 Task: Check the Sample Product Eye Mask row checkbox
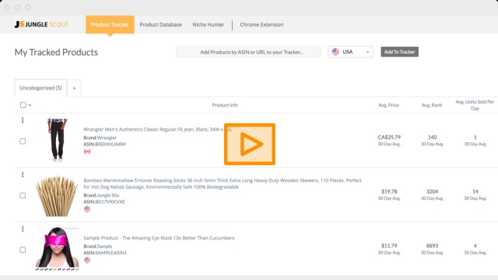click(x=23, y=250)
